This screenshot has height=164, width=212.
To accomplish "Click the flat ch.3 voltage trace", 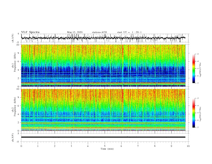I will pyautogui.click(x=103, y=137).
